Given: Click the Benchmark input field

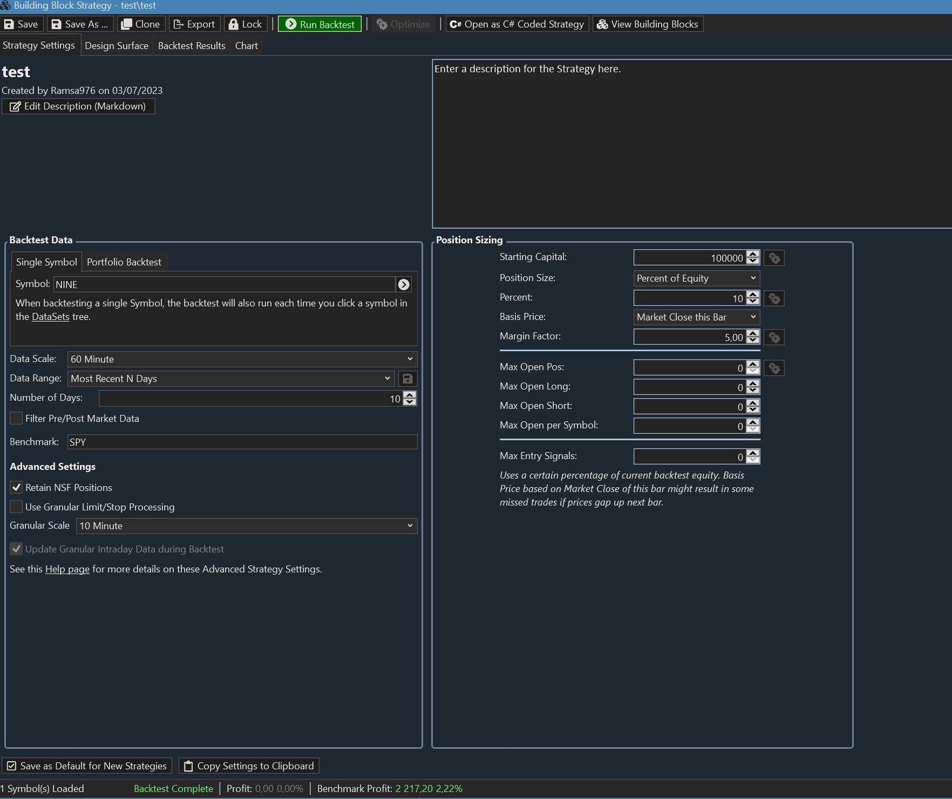Looking at the screenshot, I should [x=242, y=442].
